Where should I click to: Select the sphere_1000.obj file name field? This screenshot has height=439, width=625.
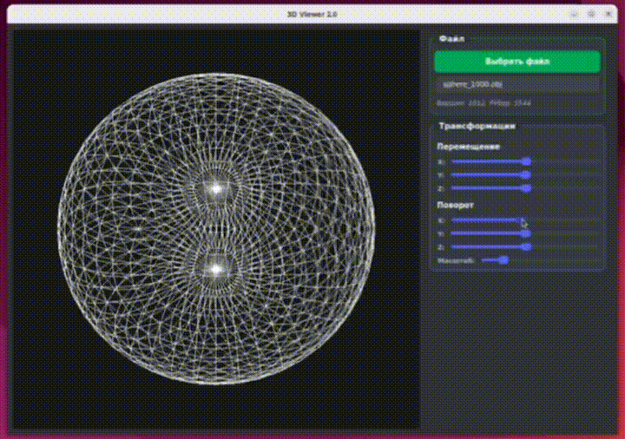click(x=516, y=84)
